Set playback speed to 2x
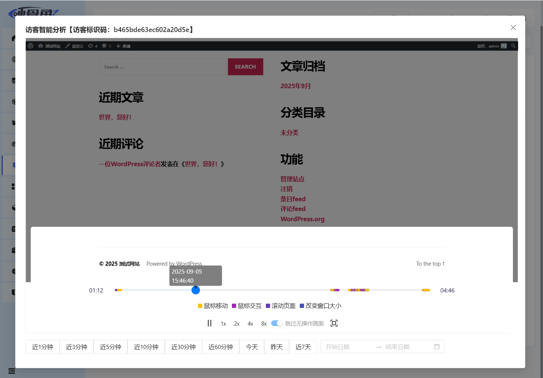The height and width of the screenshot is (378, 543). (237, 324)
